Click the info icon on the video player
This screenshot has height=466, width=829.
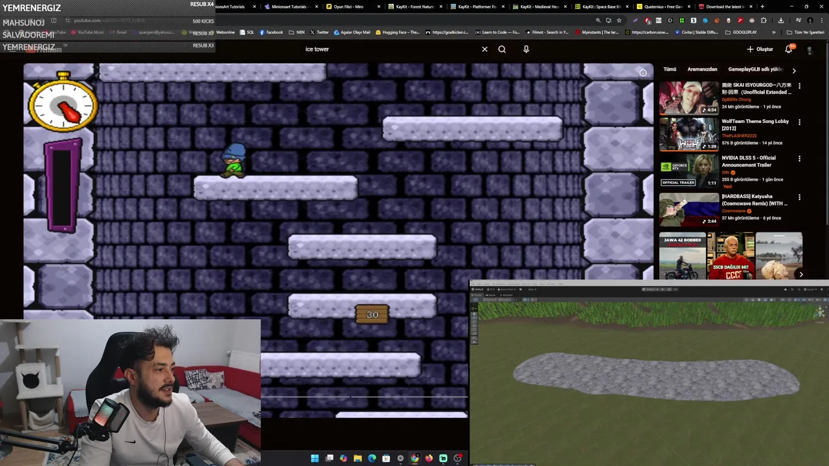pos(643,72)
